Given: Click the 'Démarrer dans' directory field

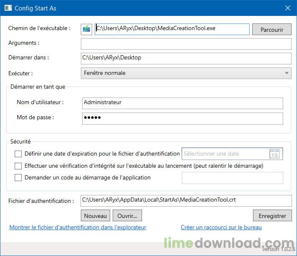Looking at the screenshot, I should point(186,58).
